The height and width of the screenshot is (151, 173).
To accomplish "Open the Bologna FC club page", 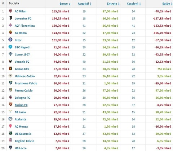I will click(22, 98).
